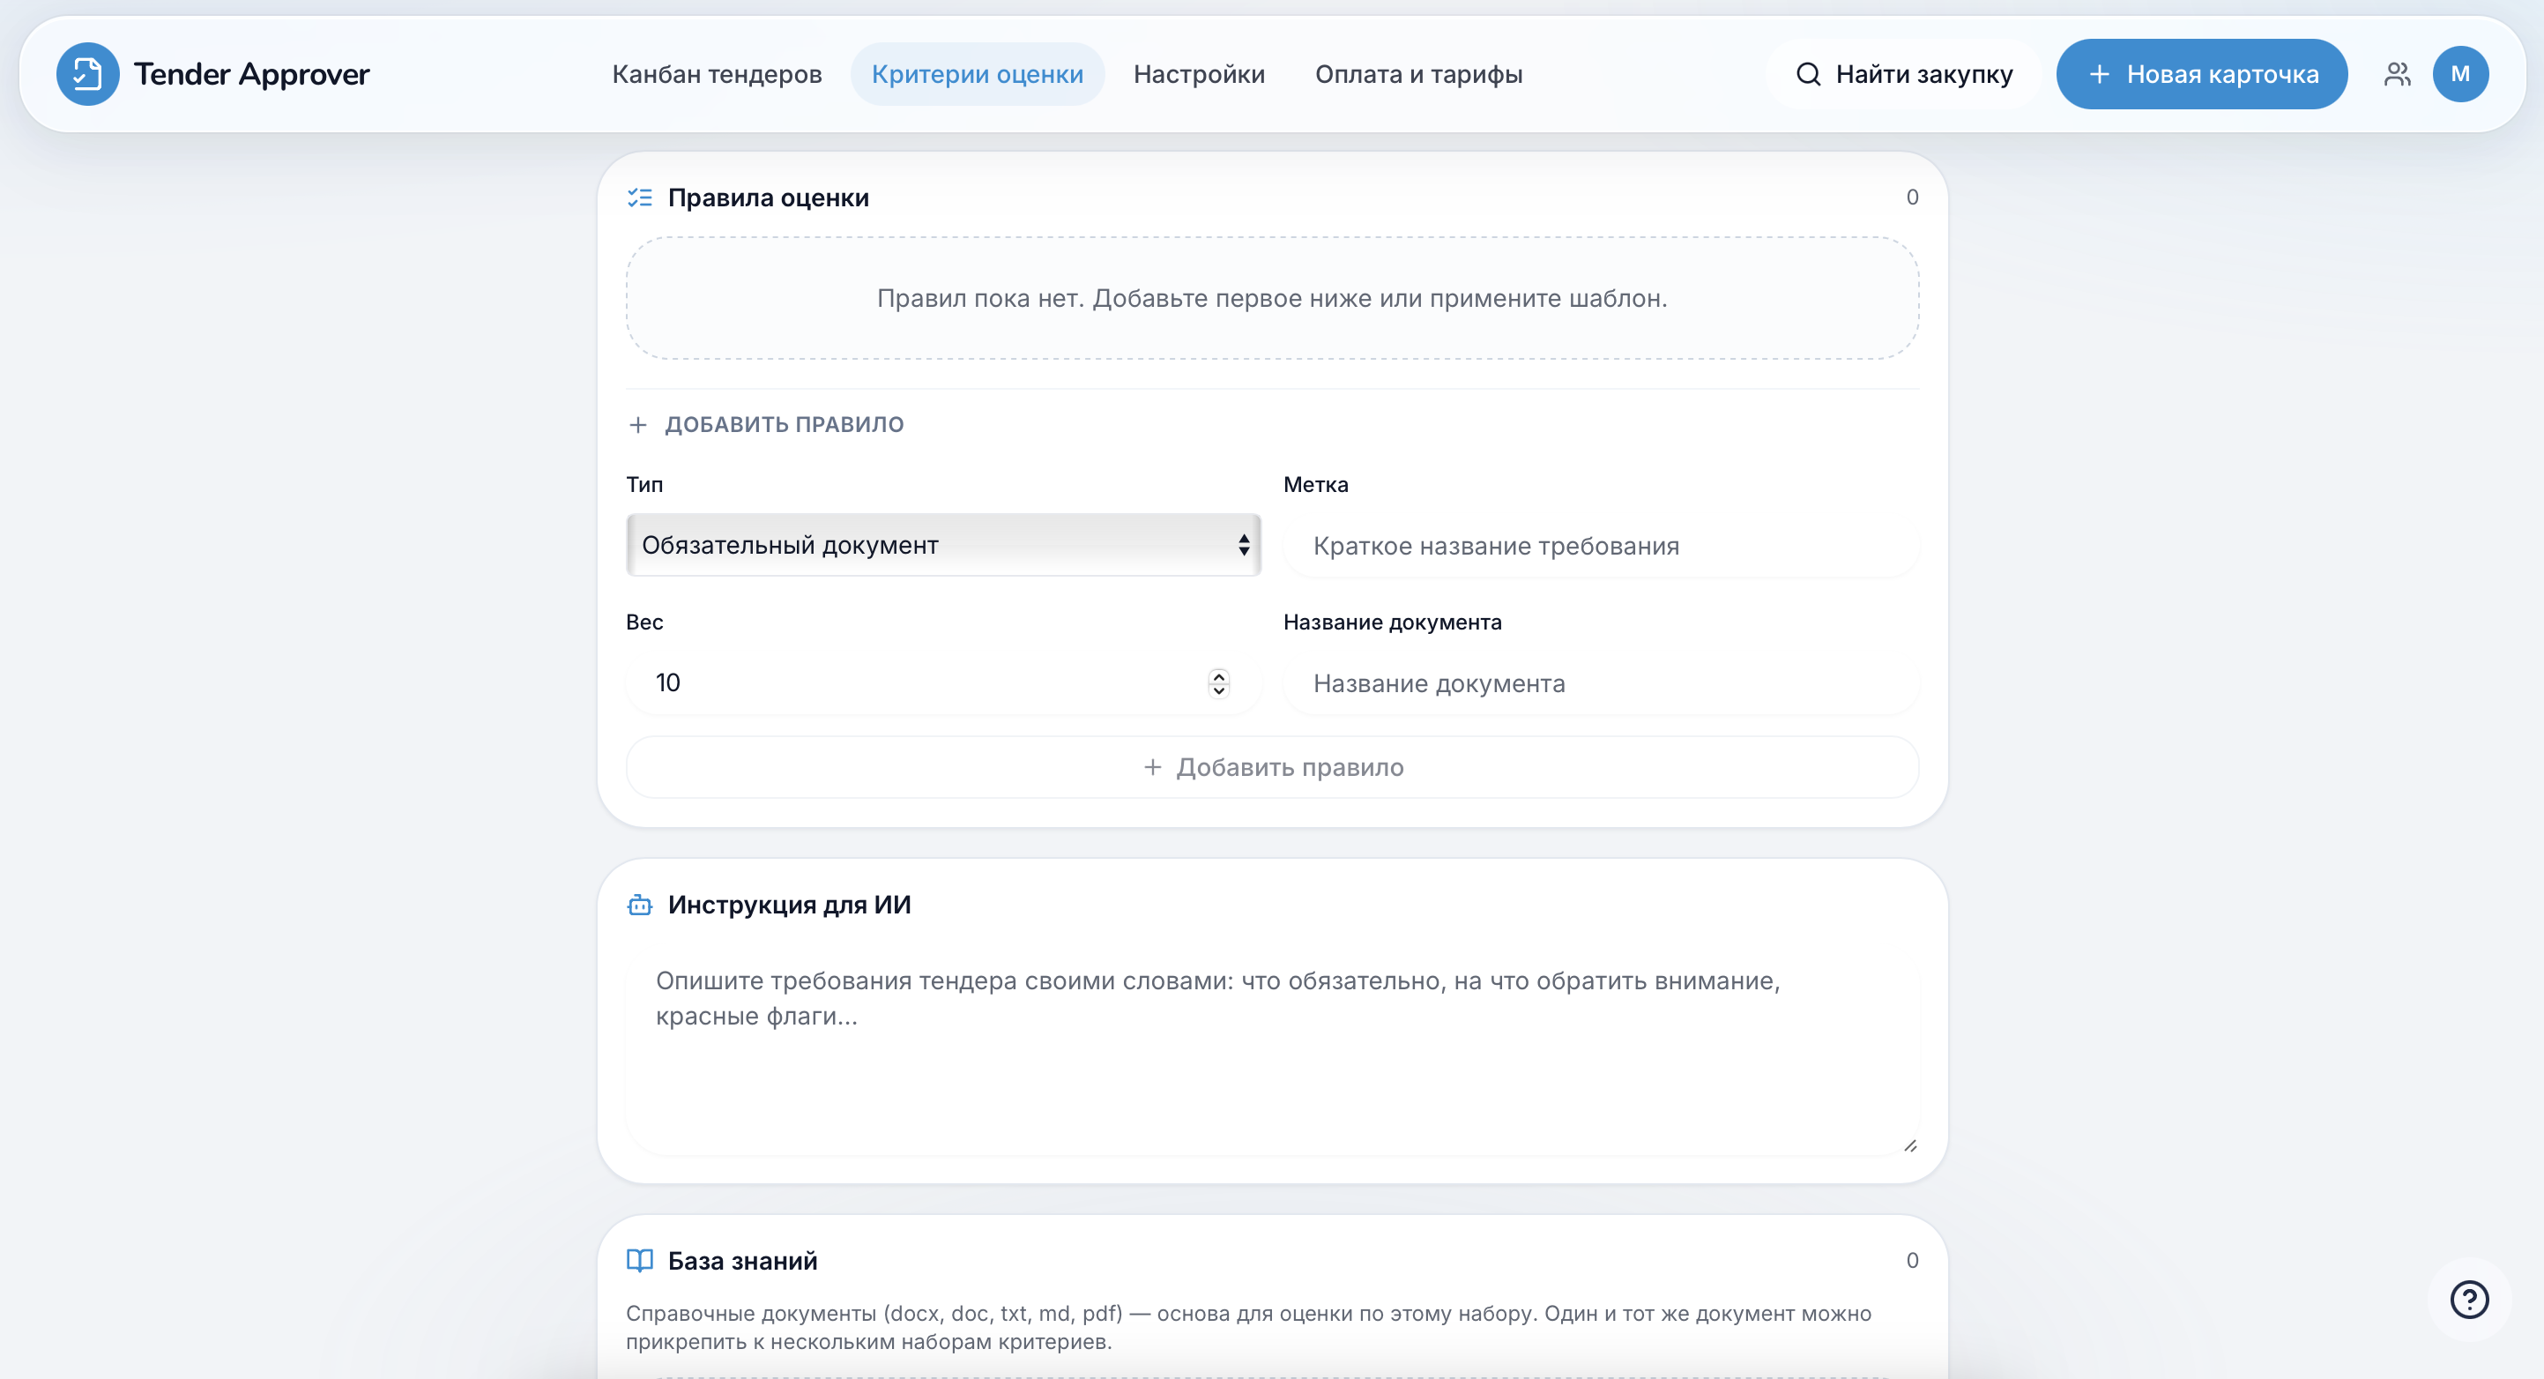Click the Вес stepper arrows

tap(1219, 682)
